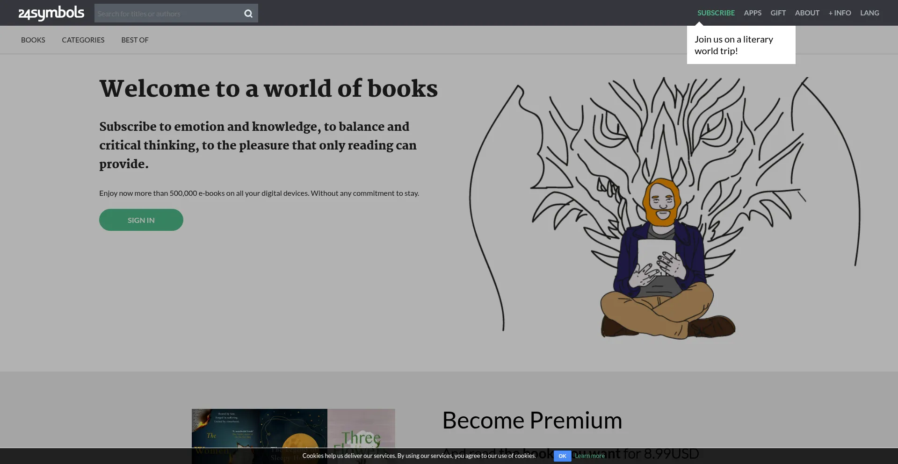Click the 'Enjoy now more than 500,000 e-books' text
This screenshot has height=464, width=898.
(259, 193)
